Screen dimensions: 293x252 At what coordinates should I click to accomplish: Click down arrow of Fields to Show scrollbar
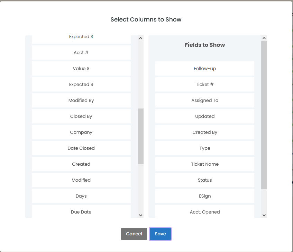[264, 215]
